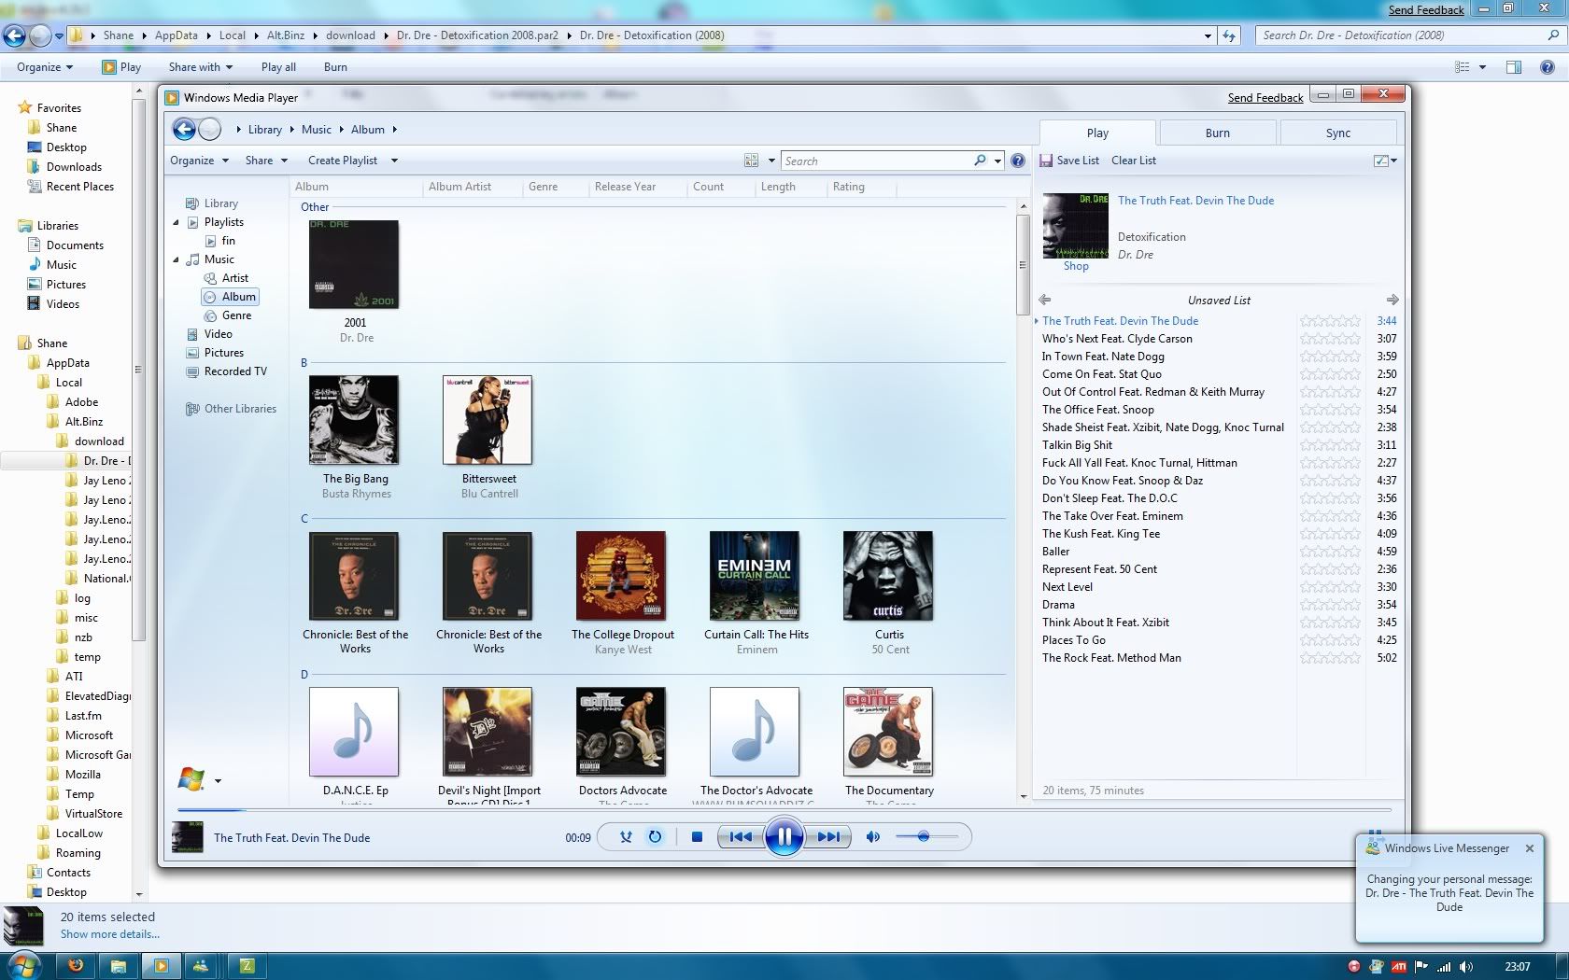Viewport: 1569px width, 980px height.
Task: Open Recorded TV category
Action: point(234,371)
